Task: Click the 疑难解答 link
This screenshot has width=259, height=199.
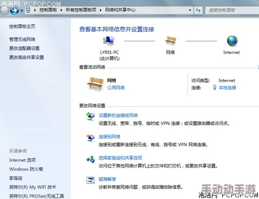Action: click(107, 179)
